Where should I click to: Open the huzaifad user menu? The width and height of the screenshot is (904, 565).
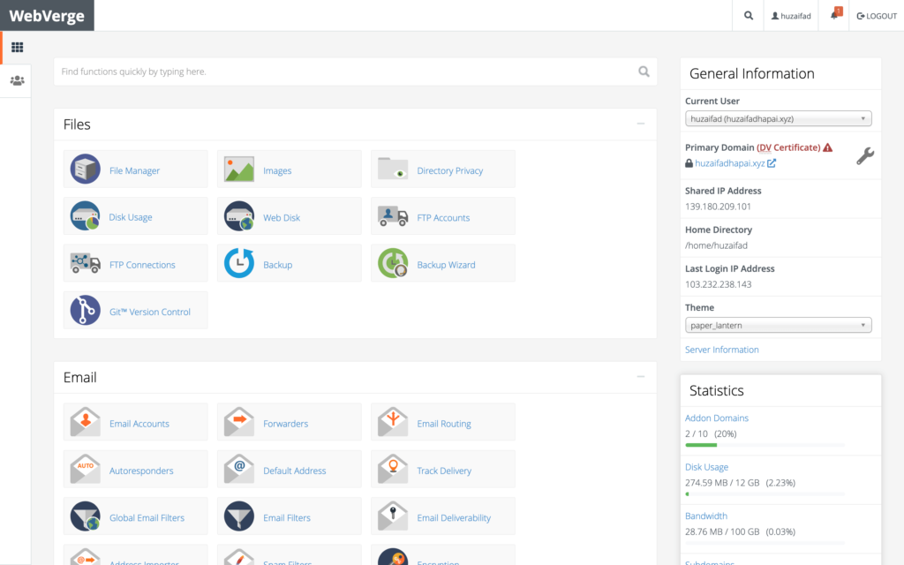789,16
